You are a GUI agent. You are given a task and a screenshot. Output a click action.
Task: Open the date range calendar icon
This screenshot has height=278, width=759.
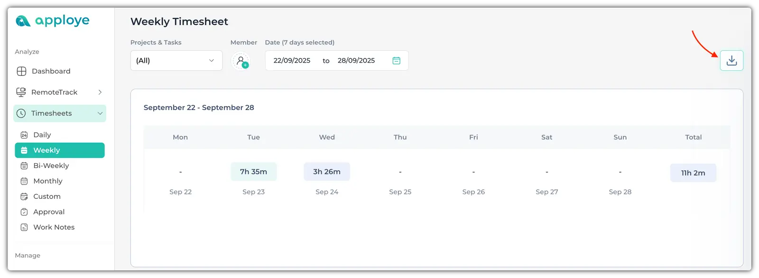(397, 61)
